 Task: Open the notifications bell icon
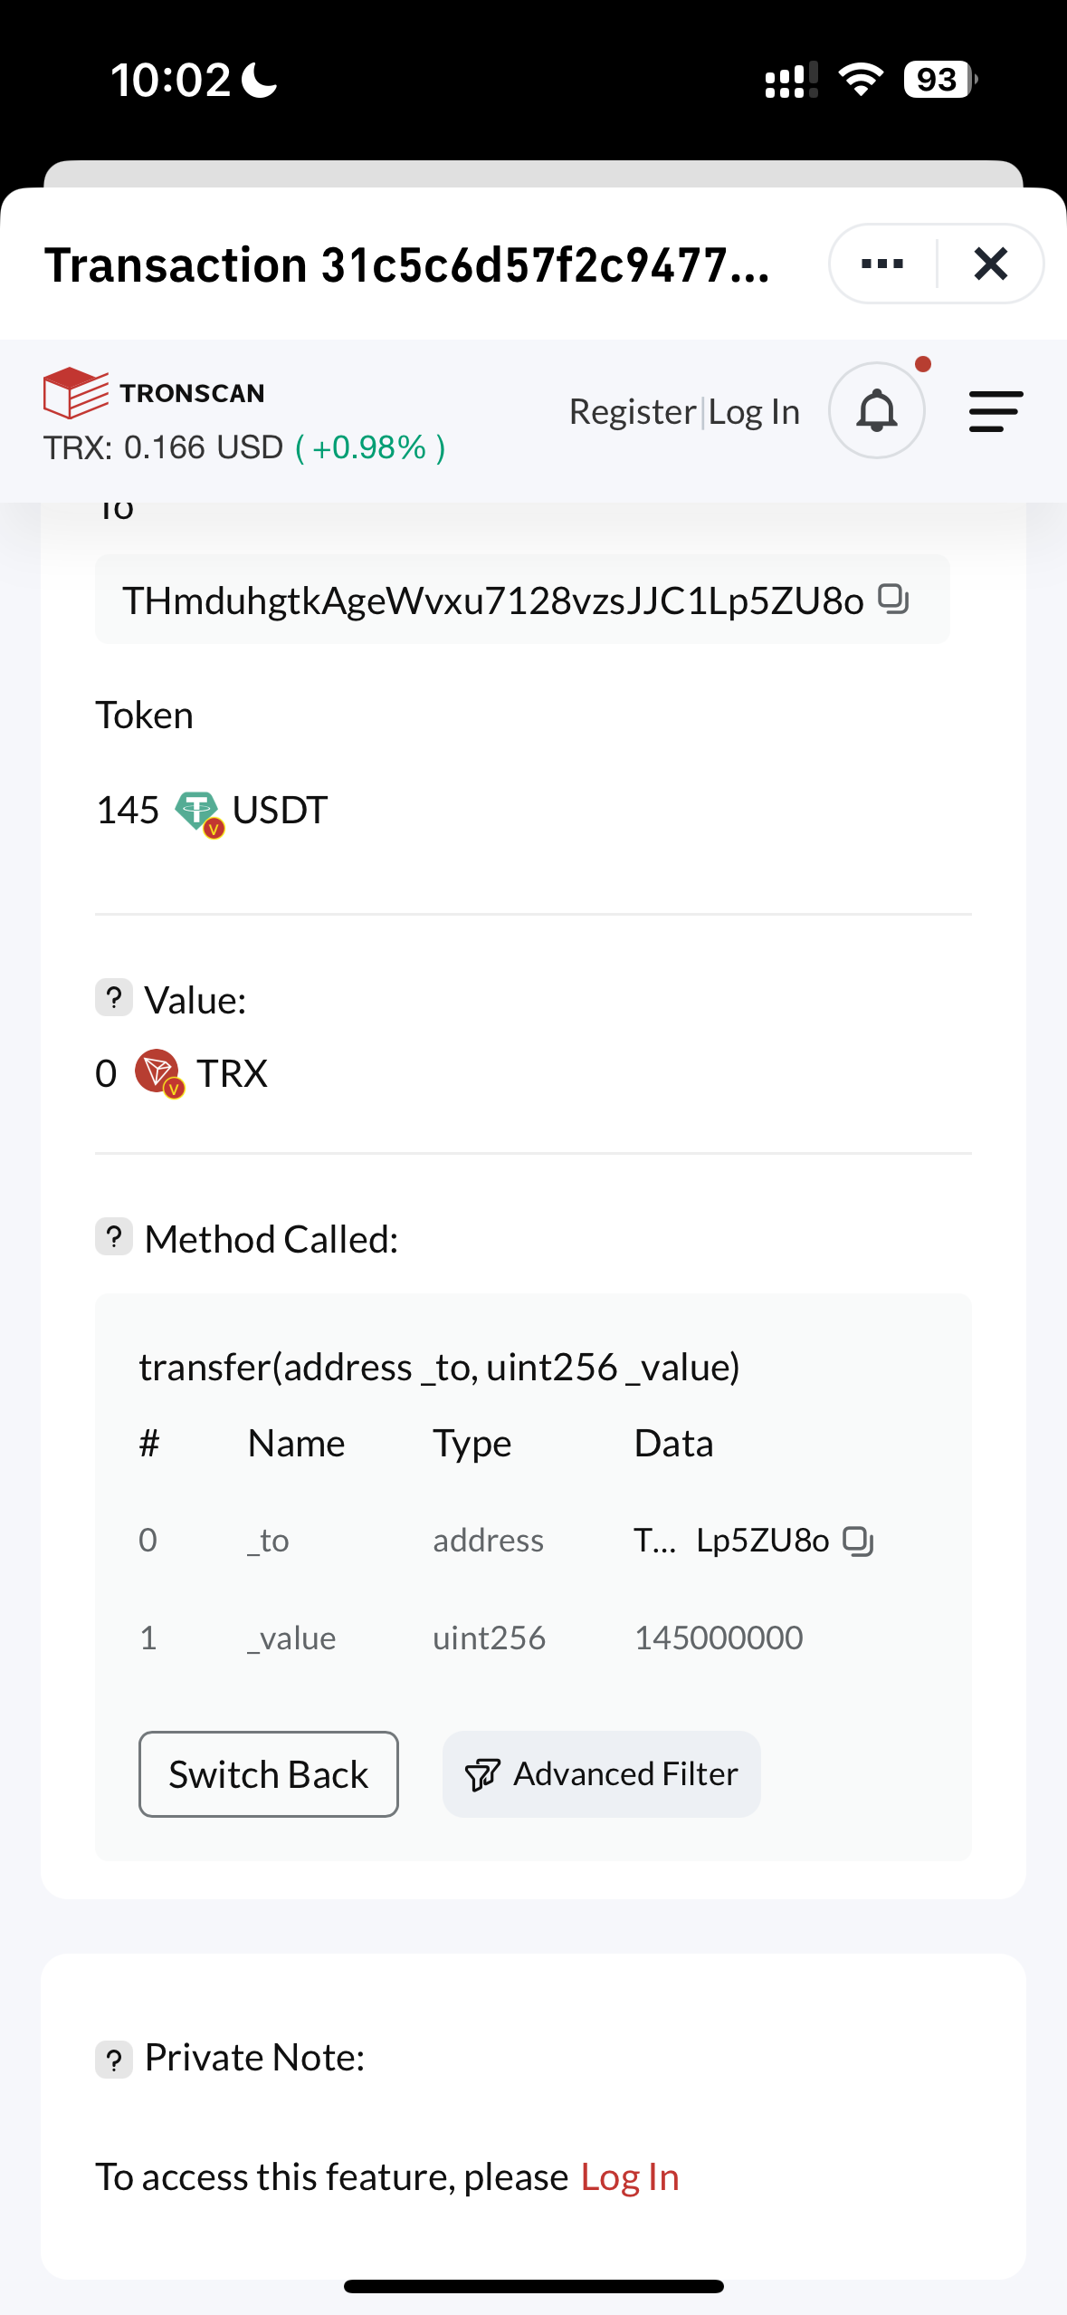876,410
